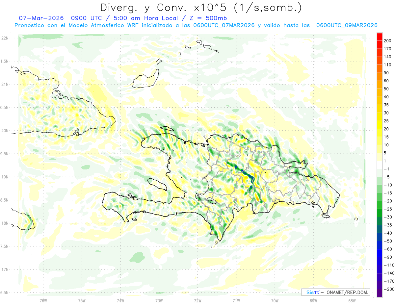Click the "76W" longitude label
The image size is (395, 305).
[x=43, y=300]
